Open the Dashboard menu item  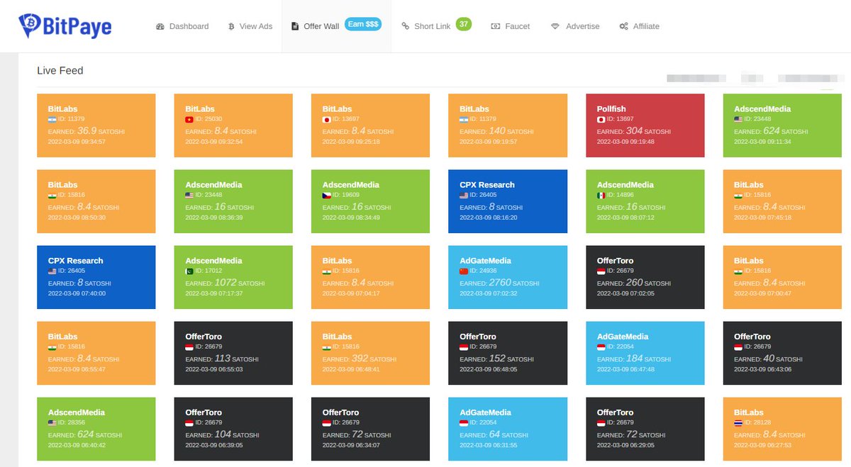pyautogui.click(x=182, y=26)
